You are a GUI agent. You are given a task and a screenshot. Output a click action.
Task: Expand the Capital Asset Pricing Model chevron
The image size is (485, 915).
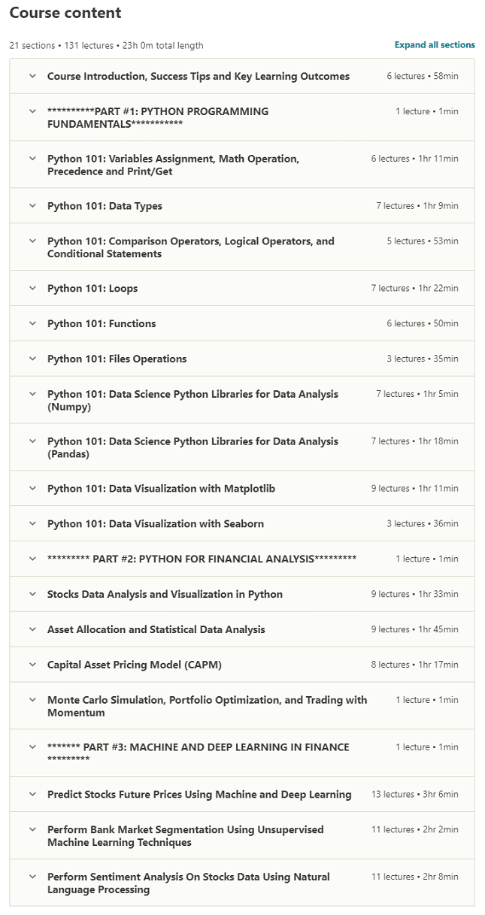32,665
